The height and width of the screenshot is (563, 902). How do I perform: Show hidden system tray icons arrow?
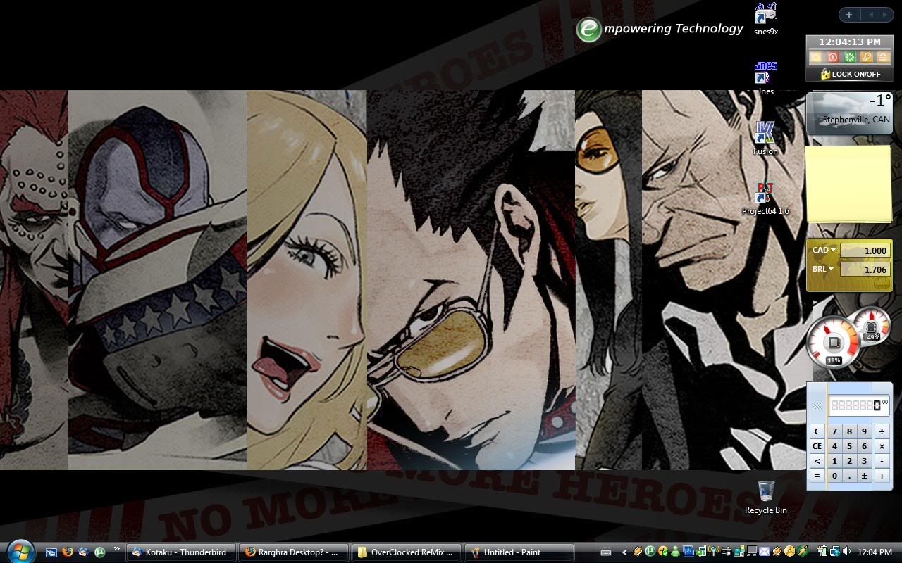click(624, 552)
